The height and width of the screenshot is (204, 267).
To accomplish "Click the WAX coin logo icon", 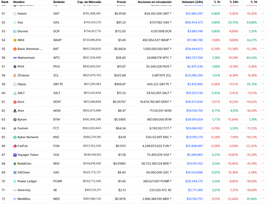I will (15, 40).
